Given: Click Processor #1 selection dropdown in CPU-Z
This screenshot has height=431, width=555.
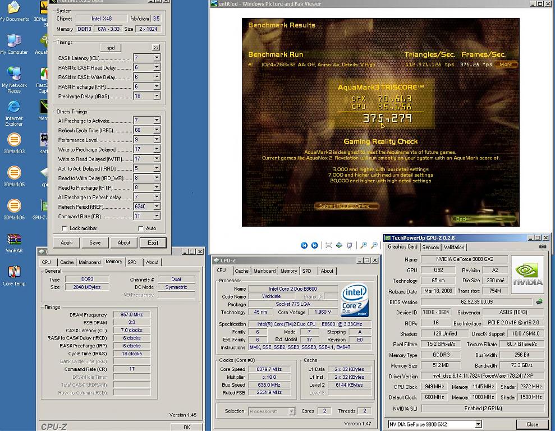Looking at the screenshot, I should pyautogui.click(x=272, y=411).
